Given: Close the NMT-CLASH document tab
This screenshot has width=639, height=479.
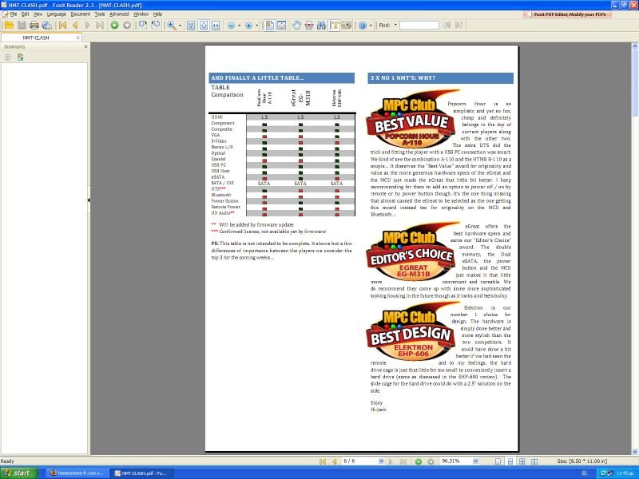Looking at the screenshot, I should pyautogui.click(x=77, y=38).
